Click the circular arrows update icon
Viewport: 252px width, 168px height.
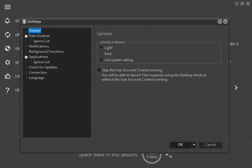(8, 35)
